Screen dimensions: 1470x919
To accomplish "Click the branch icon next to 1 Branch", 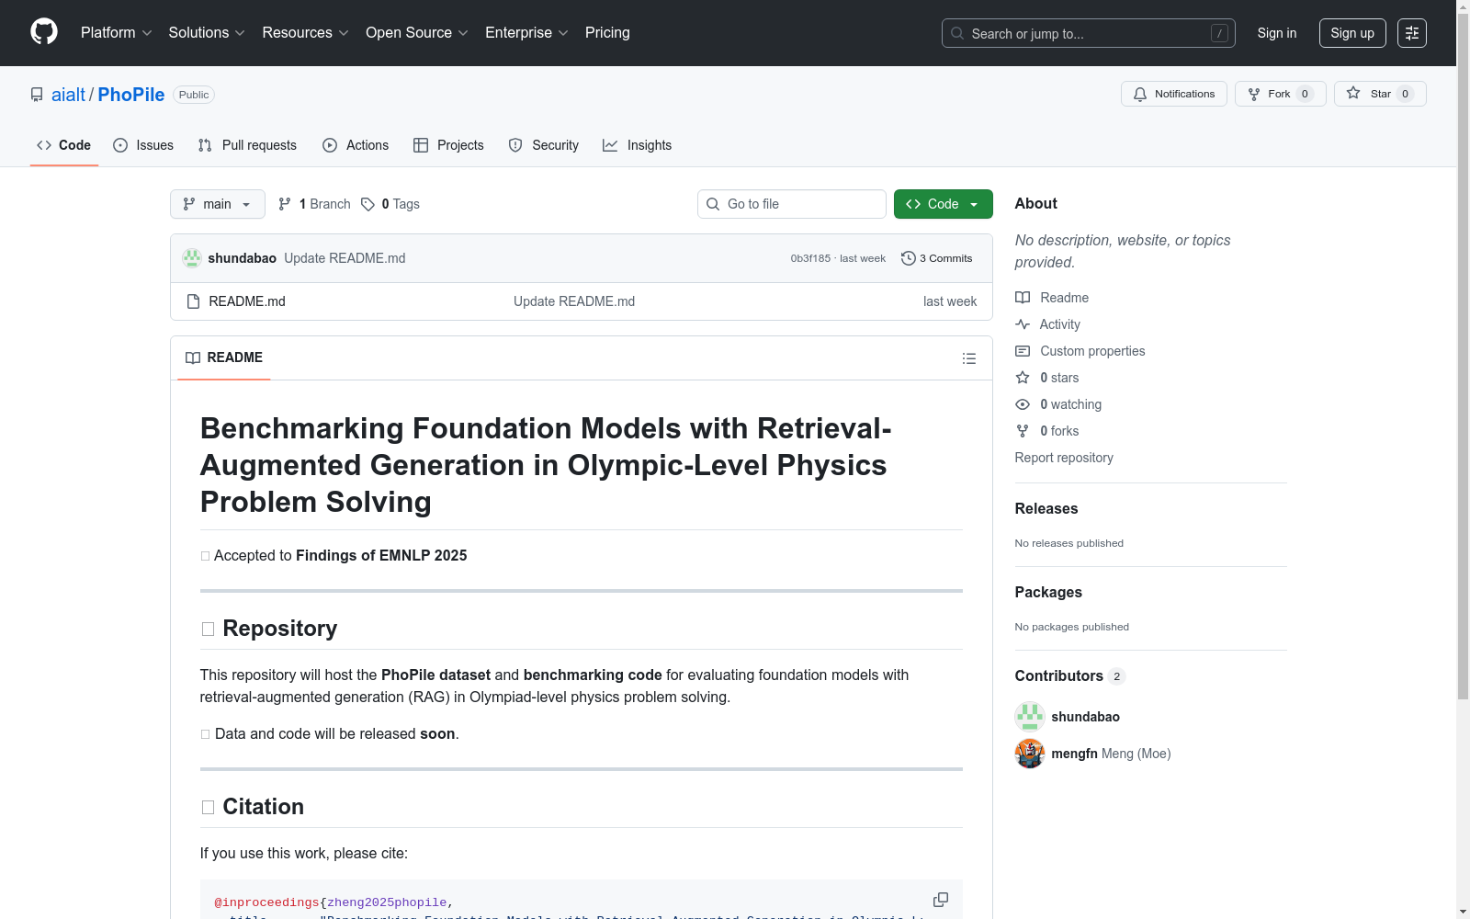I will pos(285,204).
